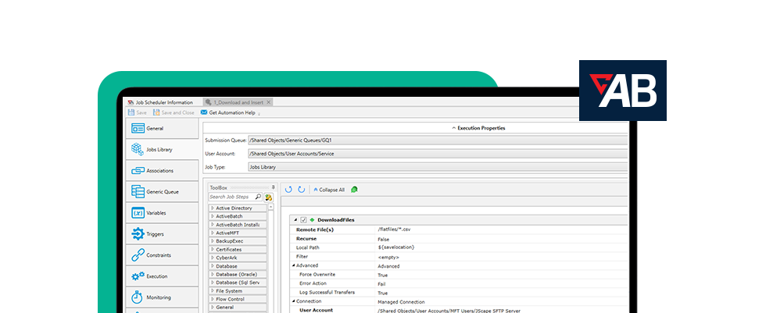This screenshot has width=773, height=313.
Task: Click the ActiveBatch AB logo
Action: pyautogui.click(x=623, y=91)
